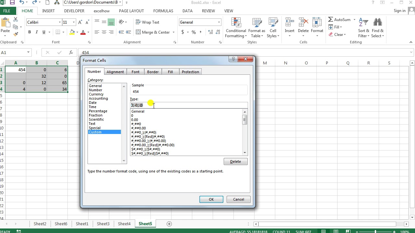Select Center alignment icon

[x=104, y=32]
